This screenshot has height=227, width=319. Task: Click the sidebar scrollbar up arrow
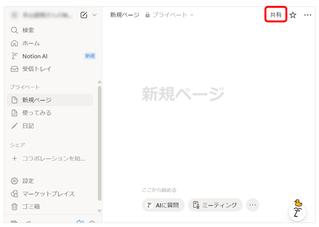point(99,82)
